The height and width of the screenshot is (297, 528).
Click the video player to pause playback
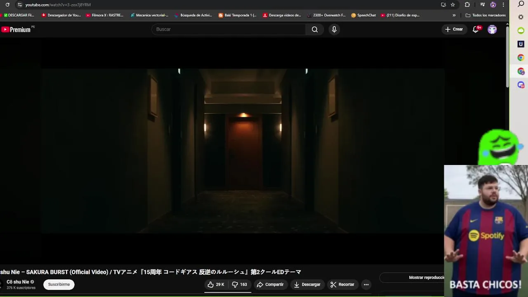(243, 151)
